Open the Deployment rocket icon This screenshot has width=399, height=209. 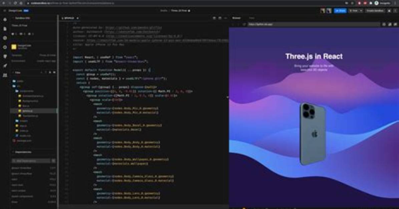click(x=5, y=66)
